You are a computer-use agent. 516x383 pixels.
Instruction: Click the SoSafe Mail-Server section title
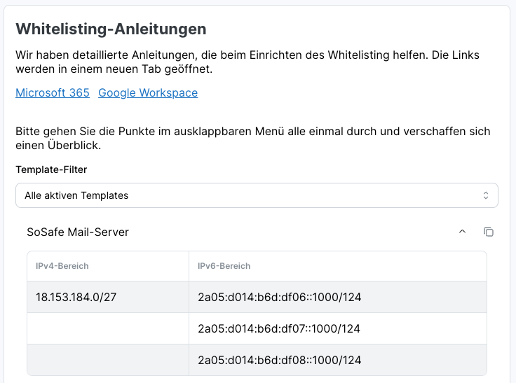click(78, 232)
